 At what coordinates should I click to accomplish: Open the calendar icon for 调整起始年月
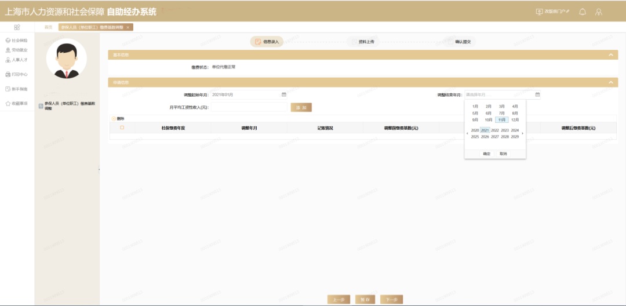point(284,94)
